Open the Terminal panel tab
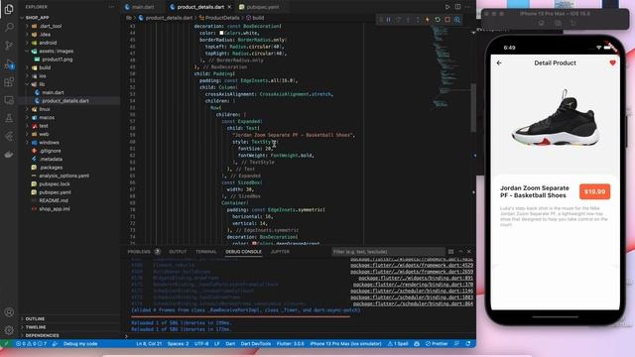This screenshot has width=635, height=357. click(206, 252)
